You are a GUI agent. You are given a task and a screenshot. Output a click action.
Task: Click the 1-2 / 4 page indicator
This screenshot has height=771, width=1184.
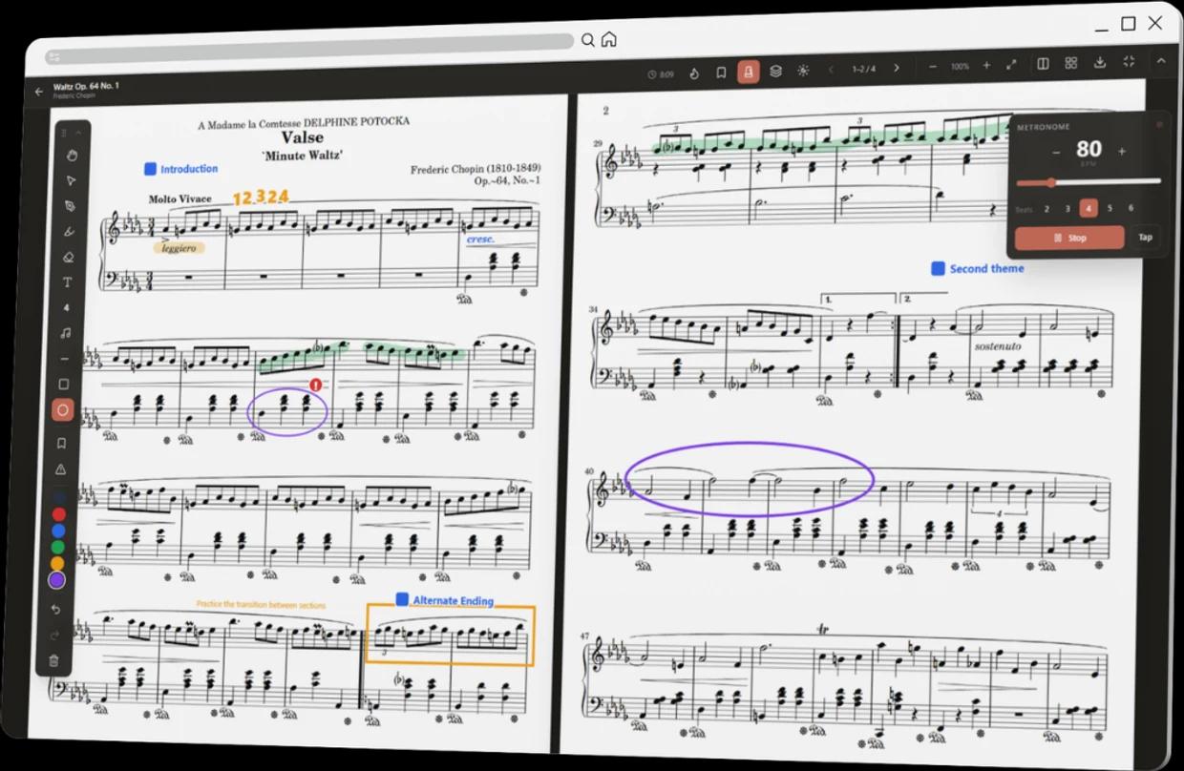[x=862, y=69]
